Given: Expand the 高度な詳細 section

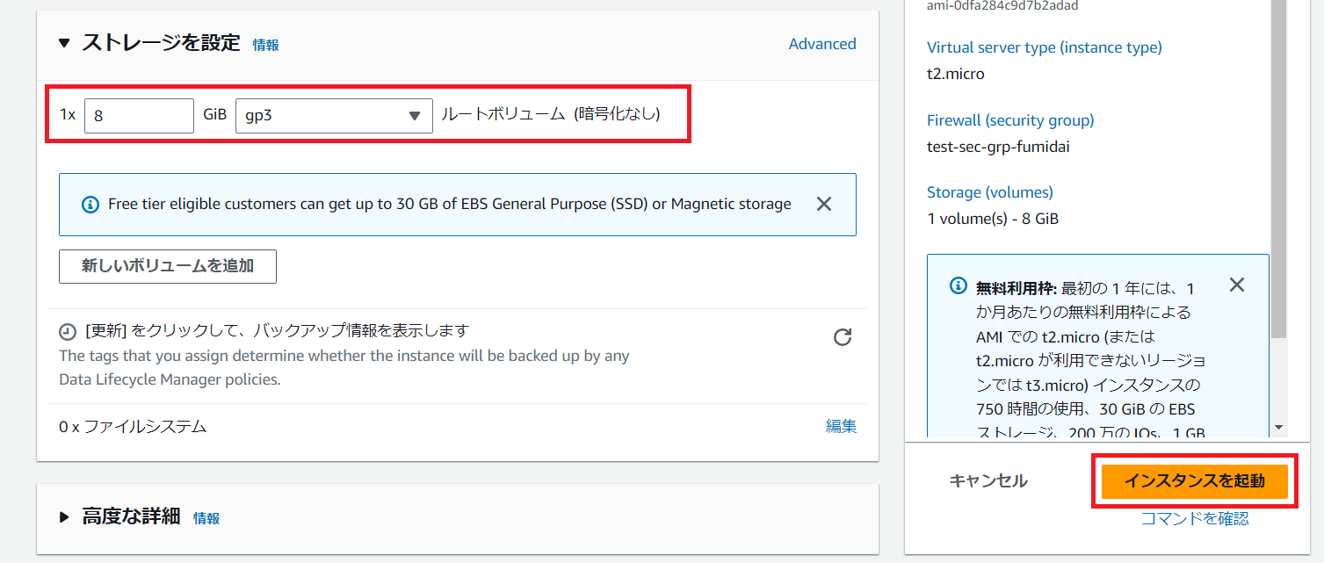Looking at the screenshot, I should 64,517.
